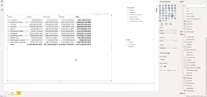Expand the Contoso brand row

[x=9, y=25]
